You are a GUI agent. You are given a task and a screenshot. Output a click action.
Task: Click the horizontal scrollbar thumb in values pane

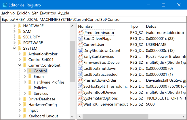115,117
